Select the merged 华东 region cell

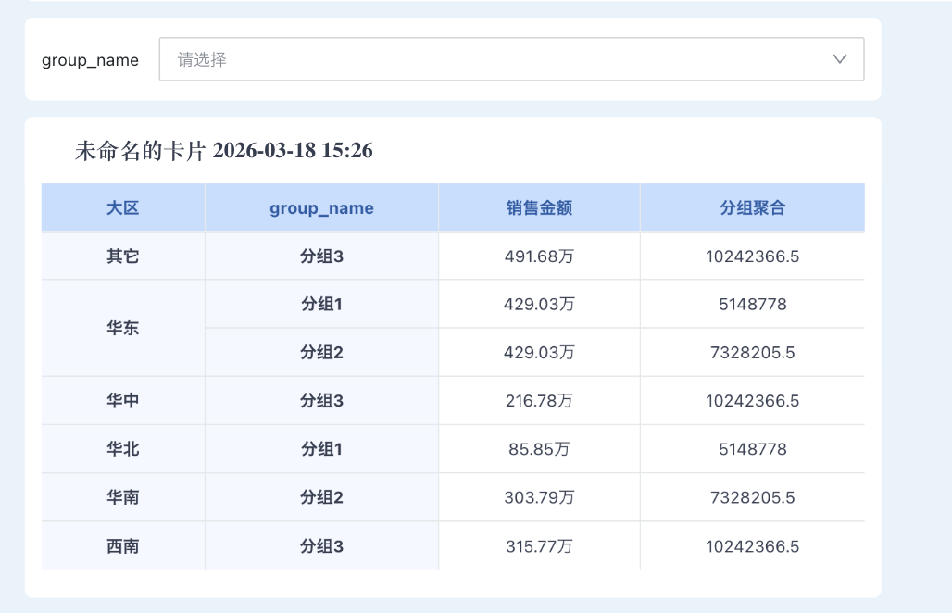[122, 328]
